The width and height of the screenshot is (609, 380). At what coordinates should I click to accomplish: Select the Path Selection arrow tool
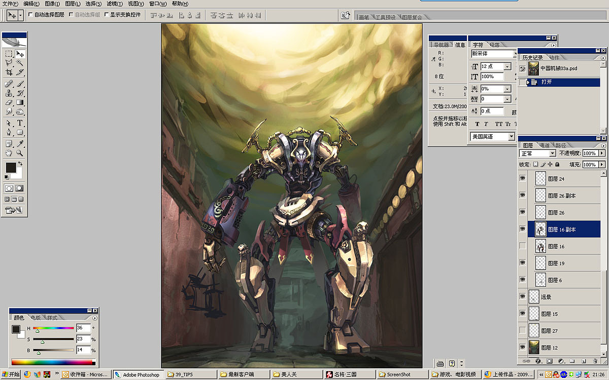pyautogui.click(x=9, y=123)
